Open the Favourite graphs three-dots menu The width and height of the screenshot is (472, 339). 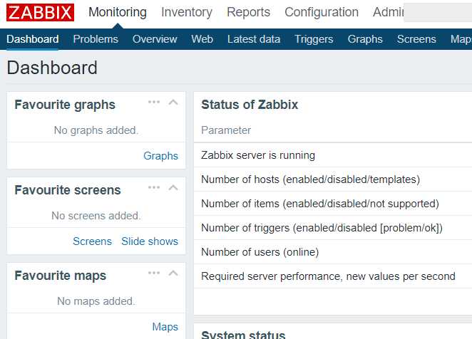click(154, 102)
